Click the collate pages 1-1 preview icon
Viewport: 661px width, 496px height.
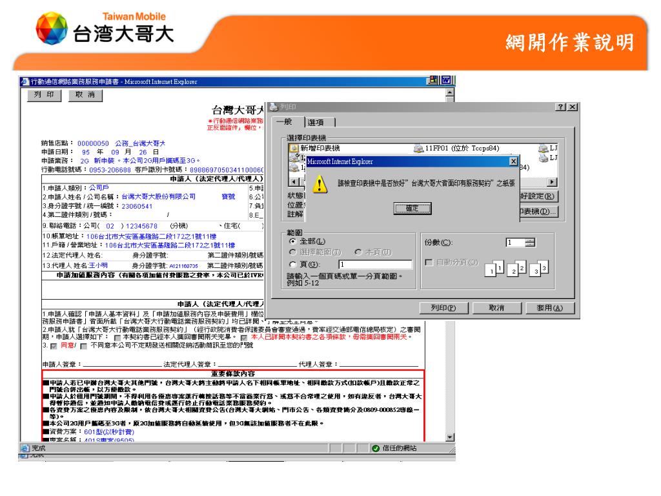pos(494,269)
